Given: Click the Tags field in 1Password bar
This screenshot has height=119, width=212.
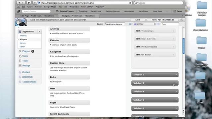Looking at the screenshot, I should click(x=170, y=24).
